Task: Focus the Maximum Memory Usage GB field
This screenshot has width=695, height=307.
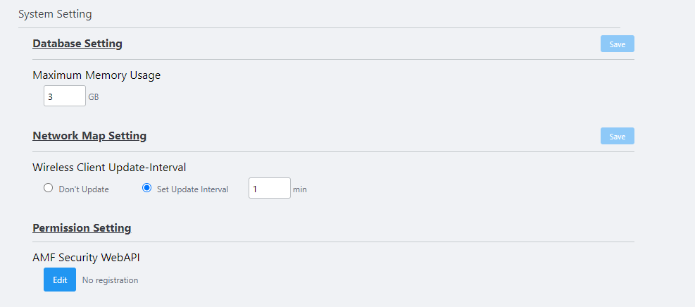Action: [x=65, y=96]
